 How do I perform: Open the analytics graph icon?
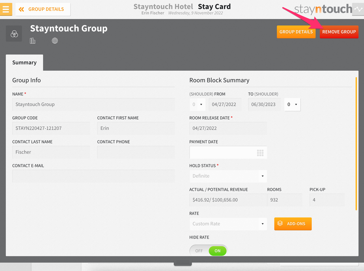pos(358,9)
